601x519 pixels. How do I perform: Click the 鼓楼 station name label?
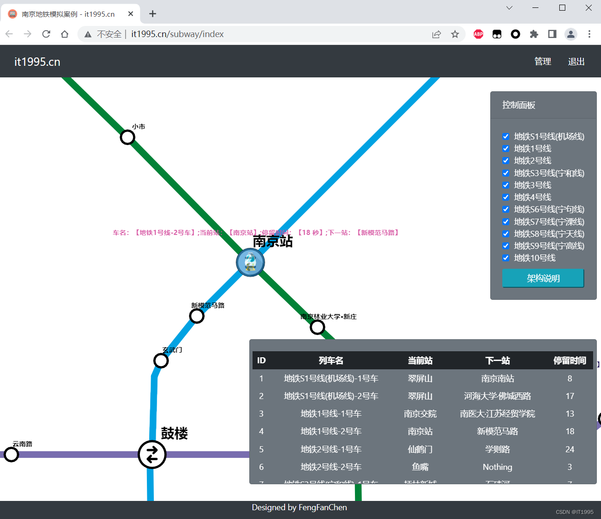[175, 433]
